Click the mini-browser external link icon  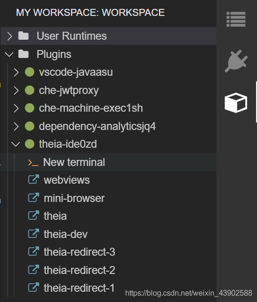(34, 198)
